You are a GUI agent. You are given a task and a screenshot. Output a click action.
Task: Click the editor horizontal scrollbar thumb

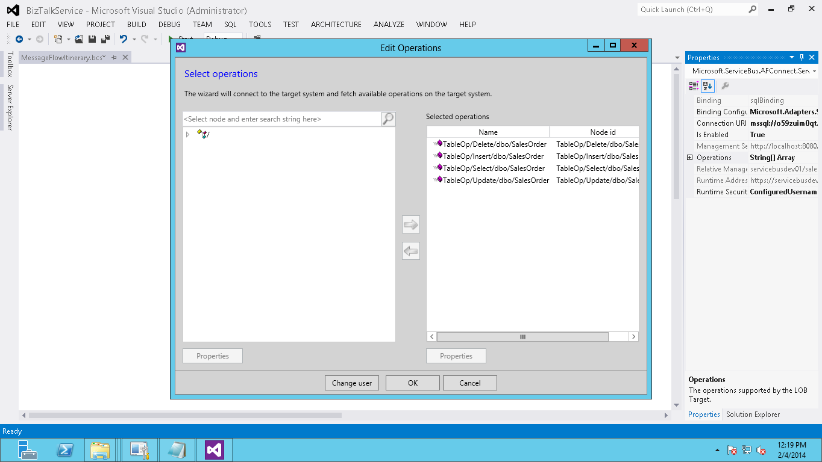[185, 415]
